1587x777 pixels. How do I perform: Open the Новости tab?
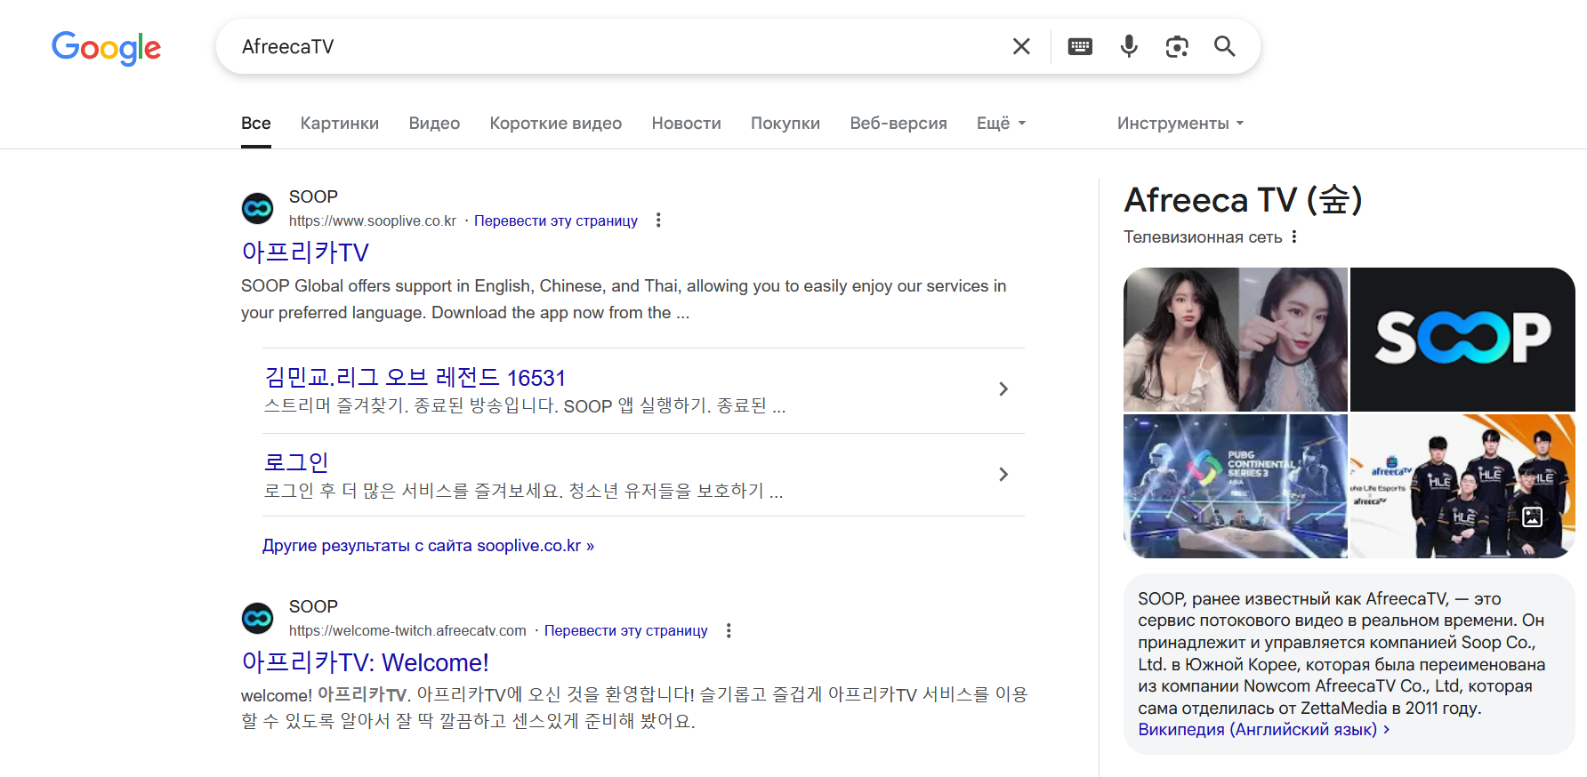pos(686,124)
